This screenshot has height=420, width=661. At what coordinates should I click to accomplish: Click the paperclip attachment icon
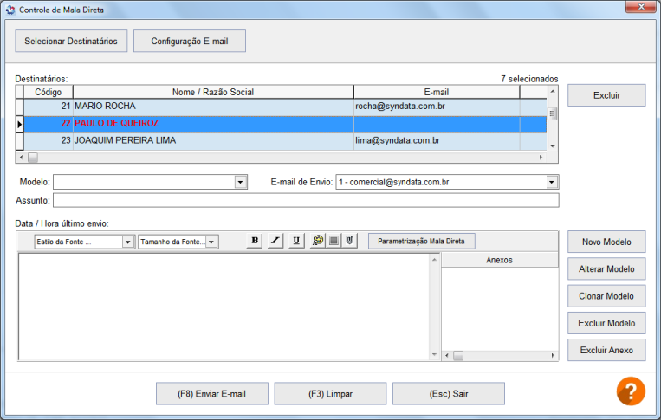click(349, 241)
